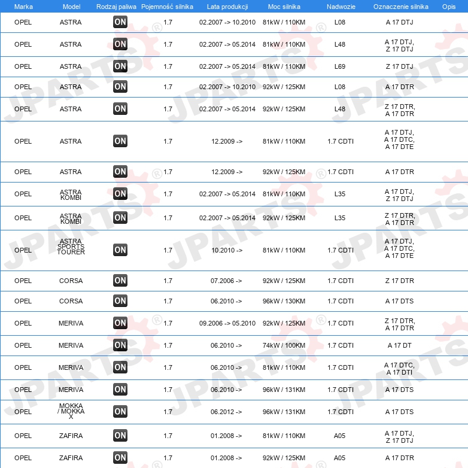Click the ON icon in the Meriva 09.2006 row
This screenshot has height=468, width=468.
(120, 323)
